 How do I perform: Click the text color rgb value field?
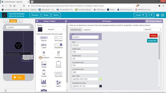click(x=85, y=79)
